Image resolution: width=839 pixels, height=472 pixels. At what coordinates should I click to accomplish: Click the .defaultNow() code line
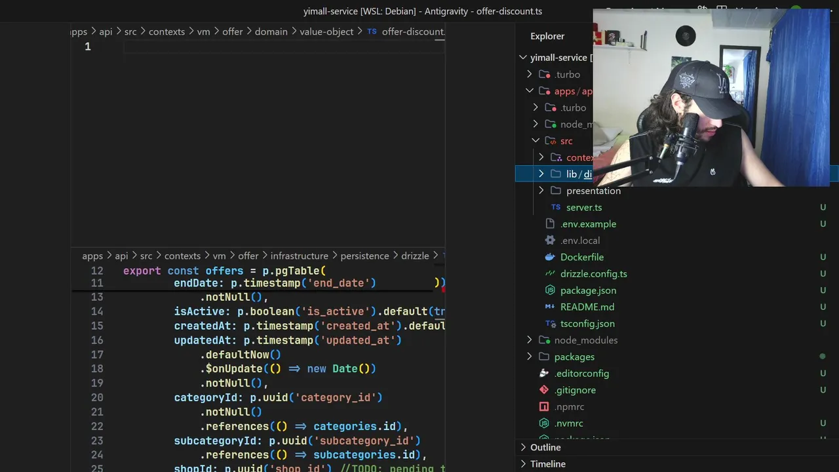[x=241, y=355]
